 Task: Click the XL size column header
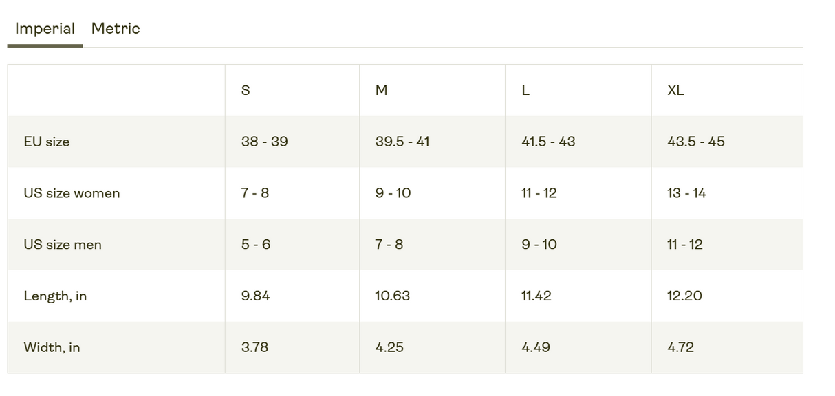675,90
